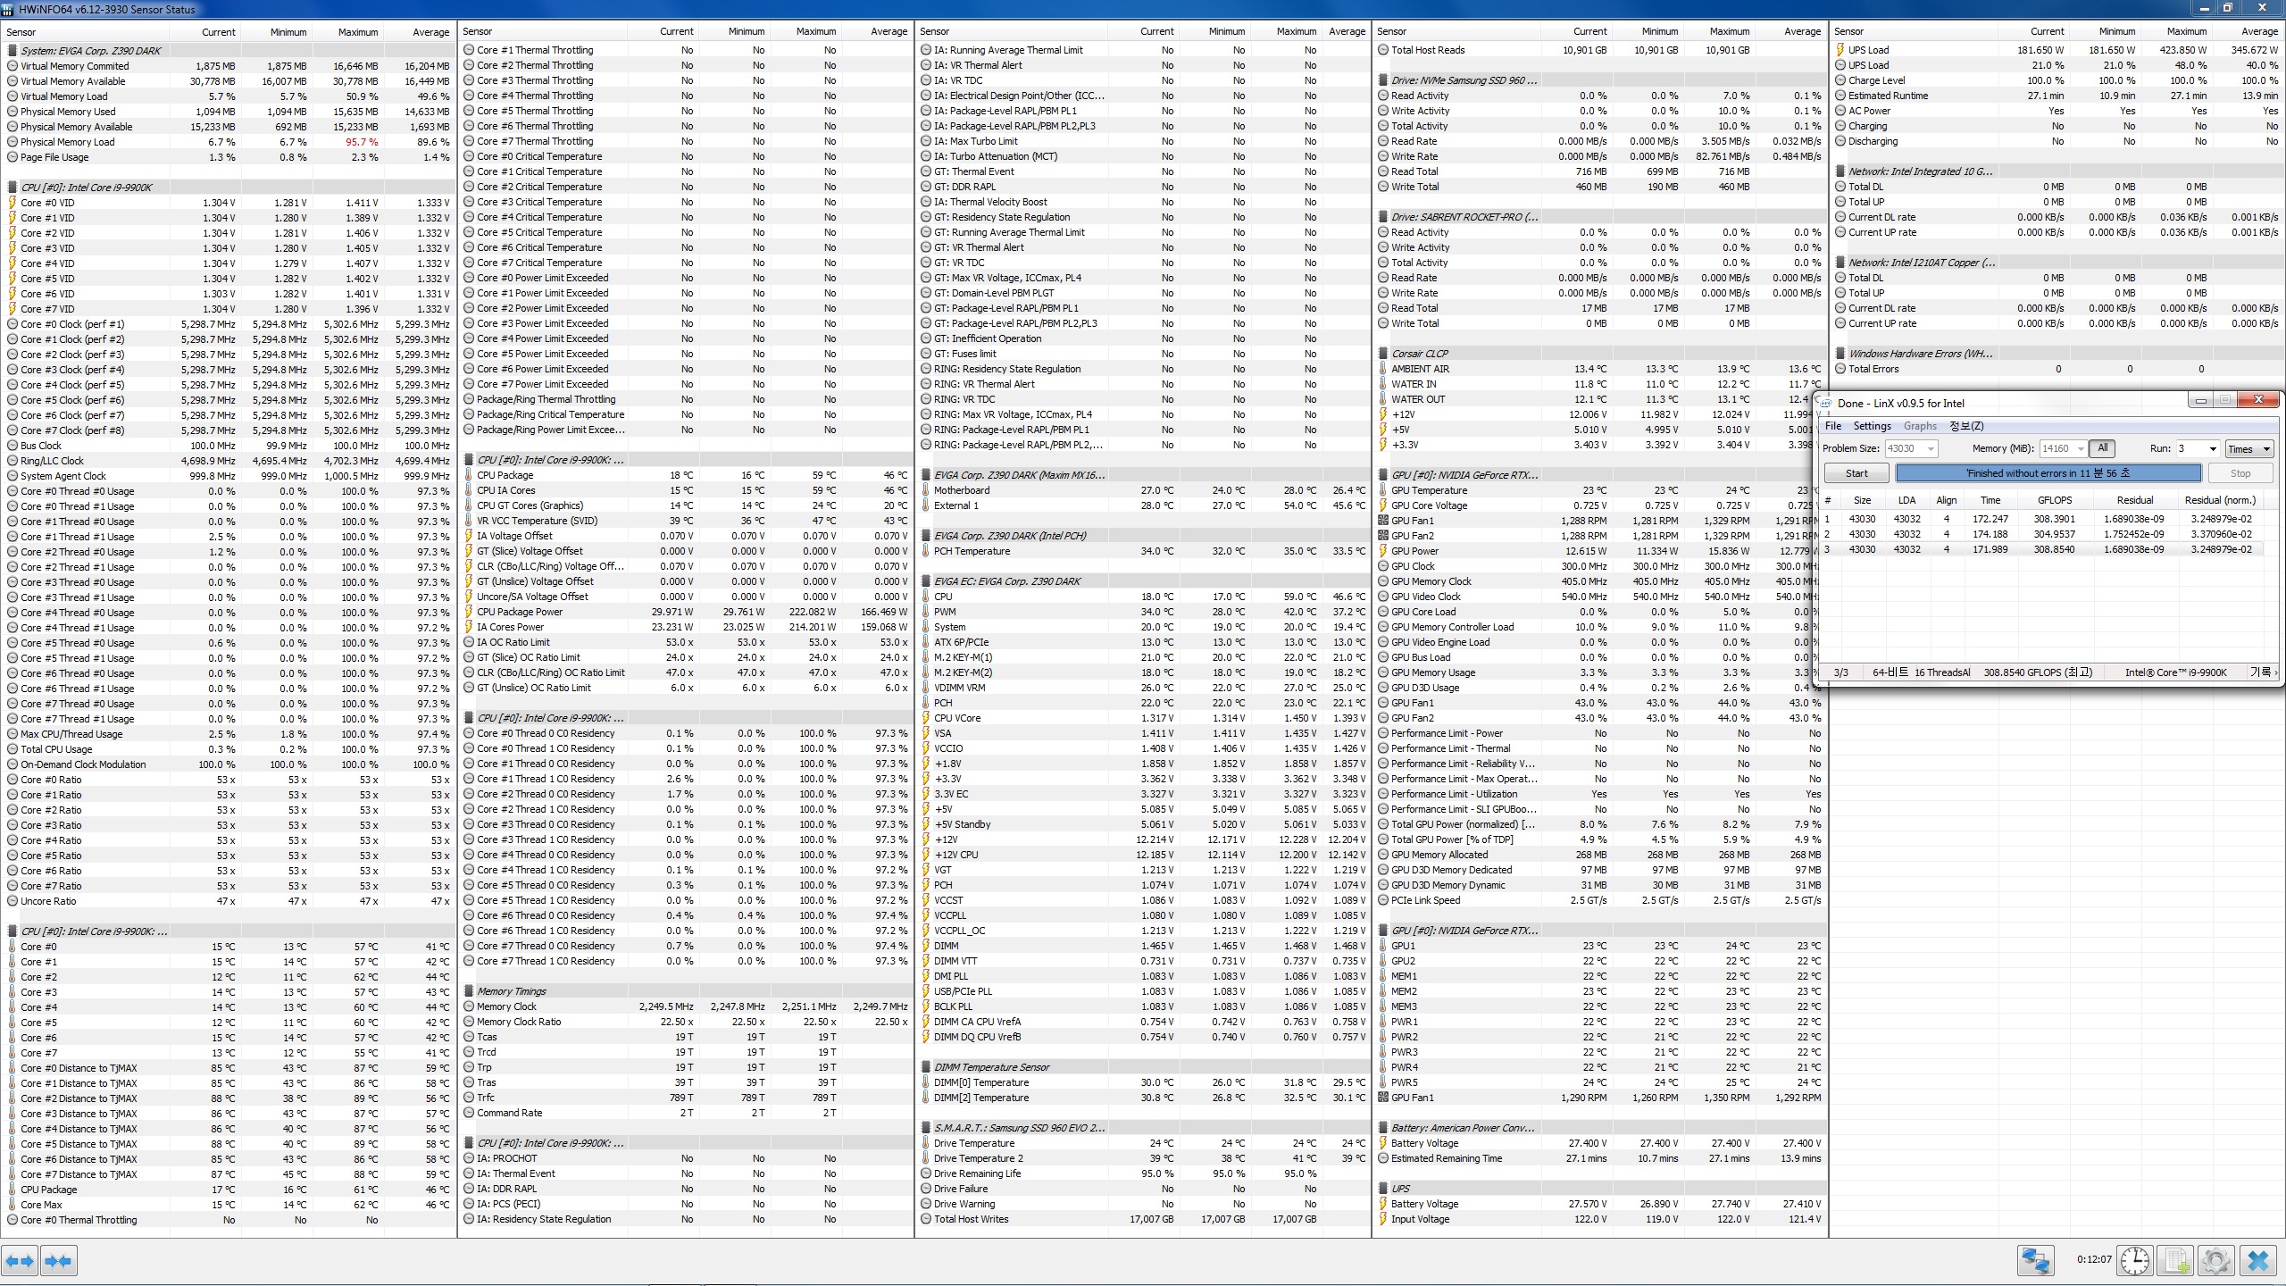Select the Performance Limit - Utilization row
The width and height of the screenshot is (2286, 1286).
coord(1600,794)
